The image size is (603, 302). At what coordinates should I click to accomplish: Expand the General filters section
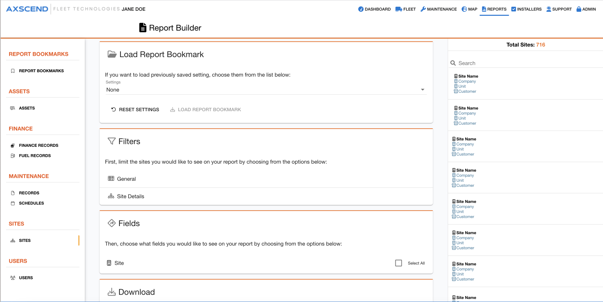click(127, 179)
